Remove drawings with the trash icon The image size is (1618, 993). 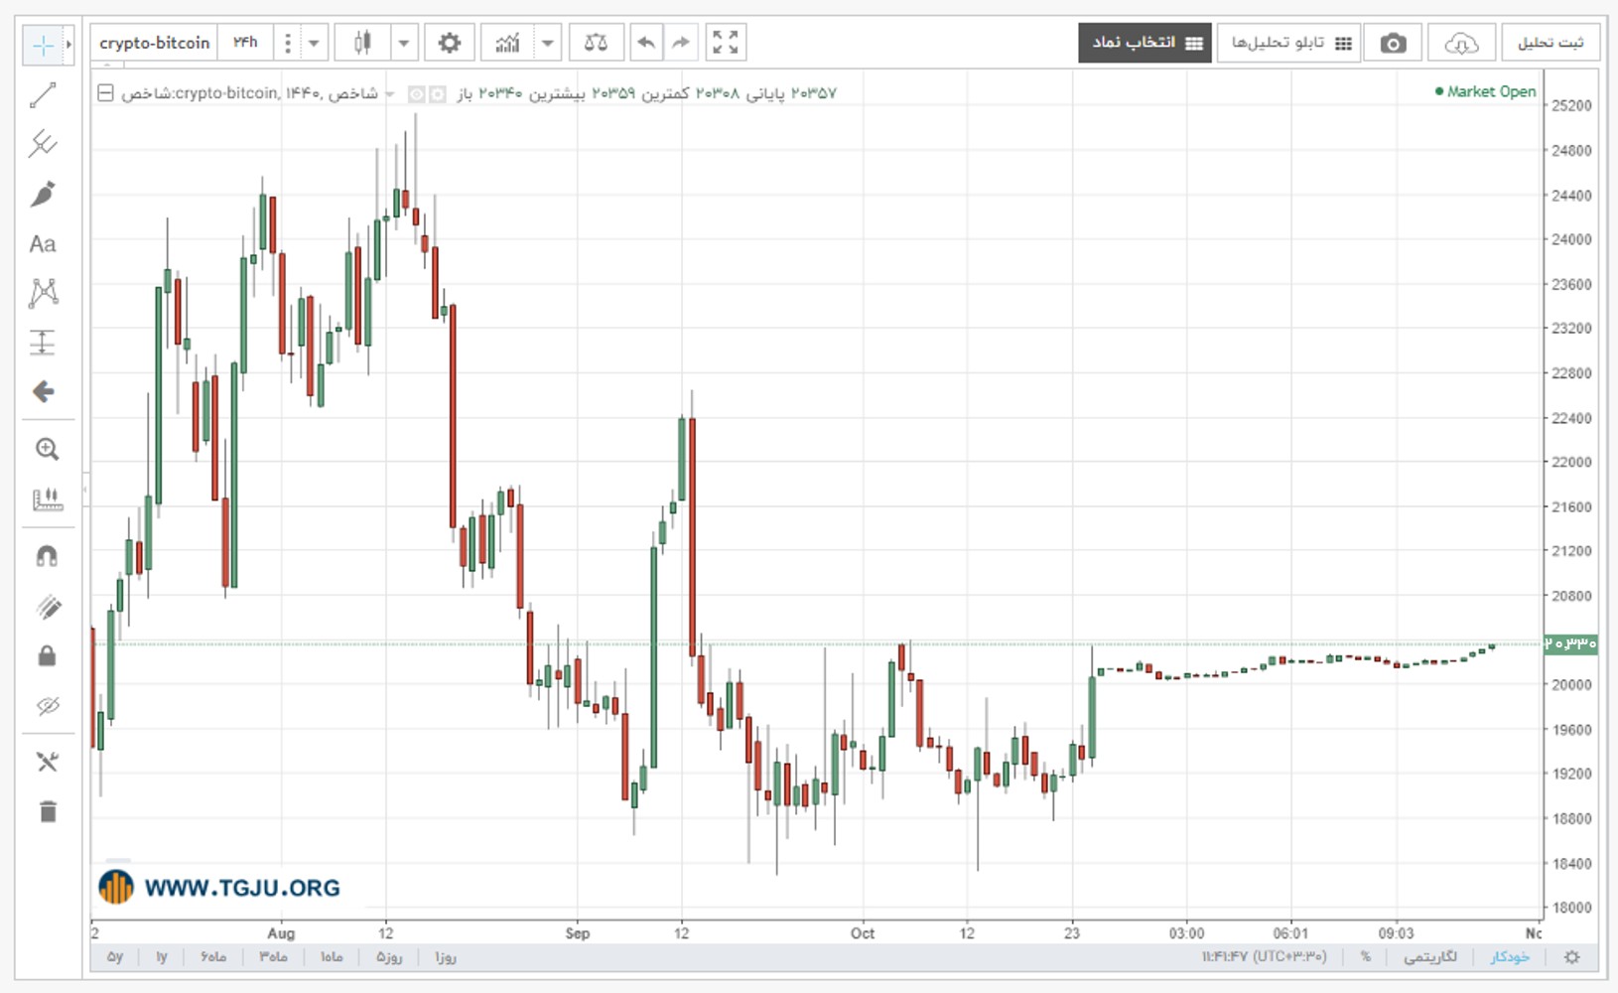pos(47,811)
